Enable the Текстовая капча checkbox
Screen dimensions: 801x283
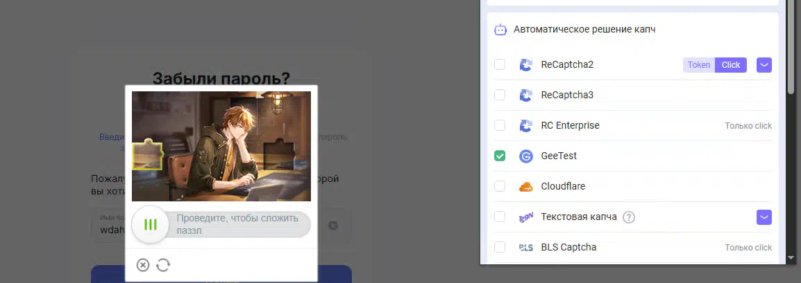500,217
